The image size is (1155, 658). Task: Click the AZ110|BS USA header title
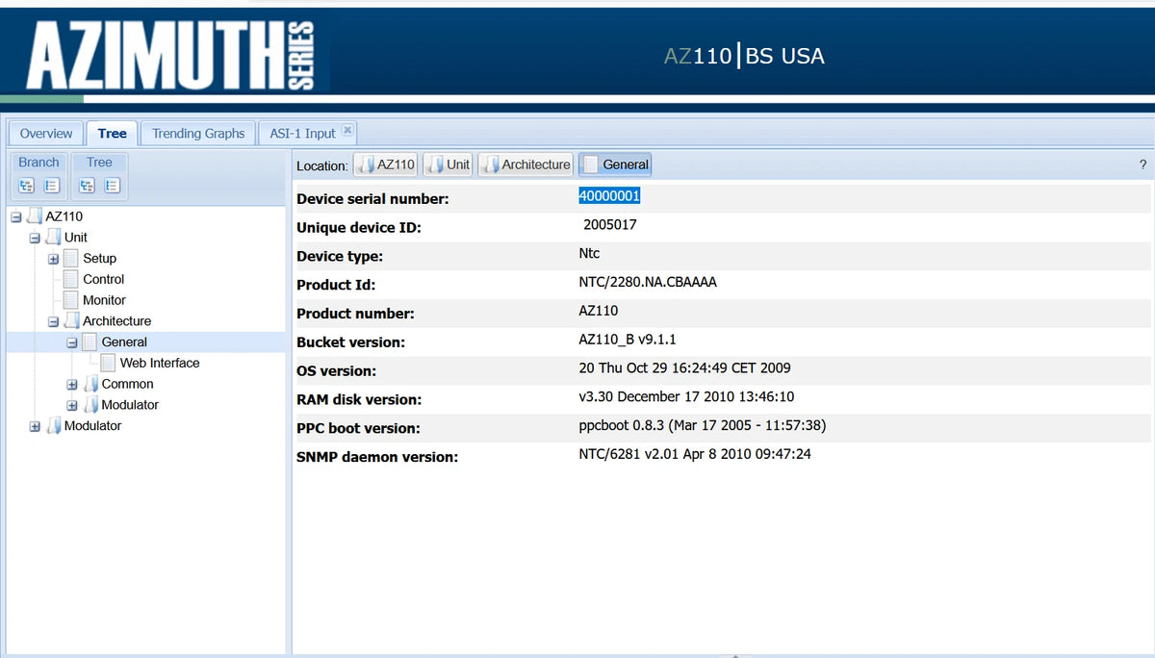[x=744, y=56]
